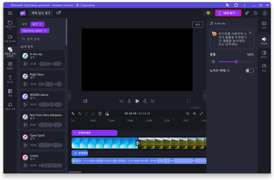The height and width of the screenshot is (180, 274).
Task: Open the user media sidebar tab
Action: 10,25
